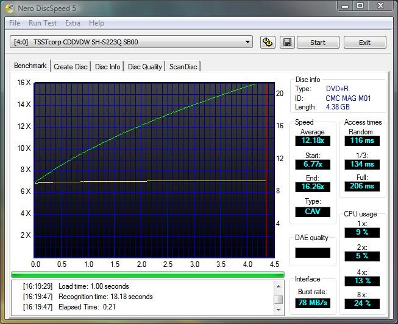Click the options/settings icon beside the drive selector
This screenshot has height=324, width=398.
(267, 43)
